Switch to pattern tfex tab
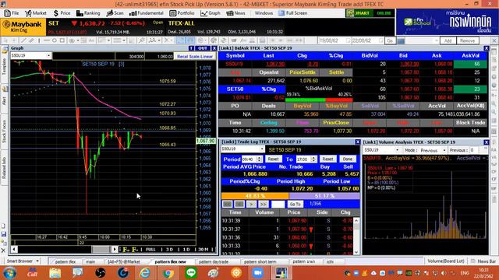 tap(65, 262)
